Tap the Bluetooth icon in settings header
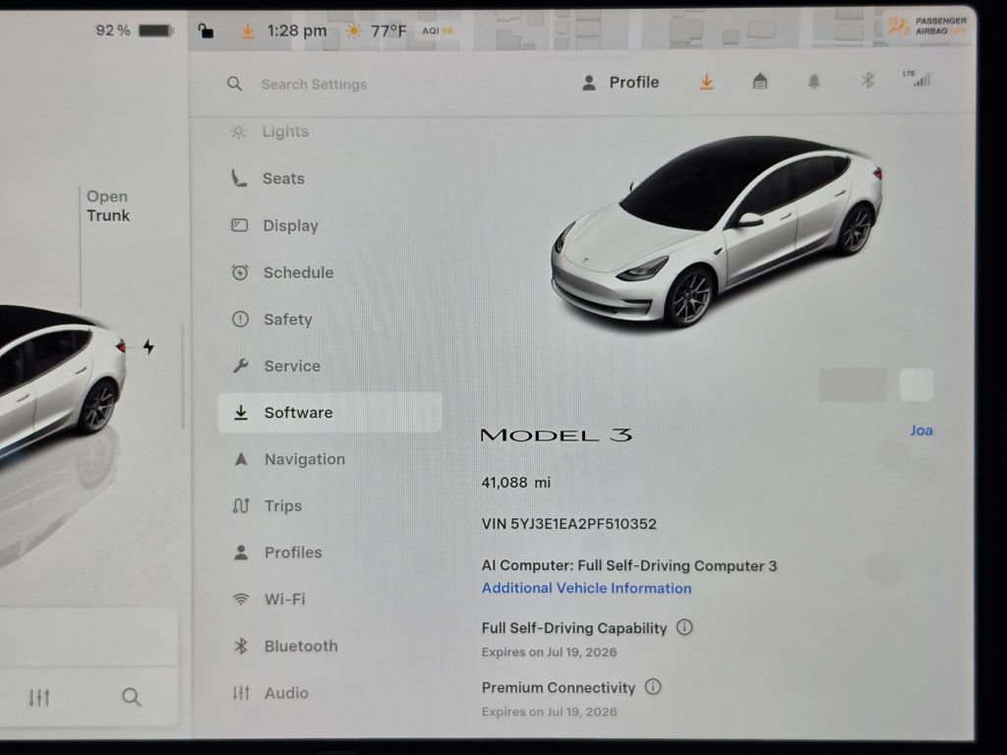1007x755 pixels. pyautogui.click(x=867, y=81)
